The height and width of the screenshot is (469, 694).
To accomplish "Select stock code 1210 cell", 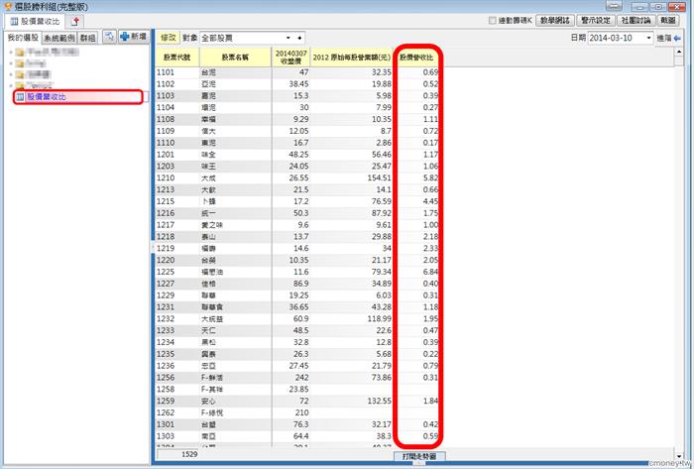I will (x=177, y=177).
